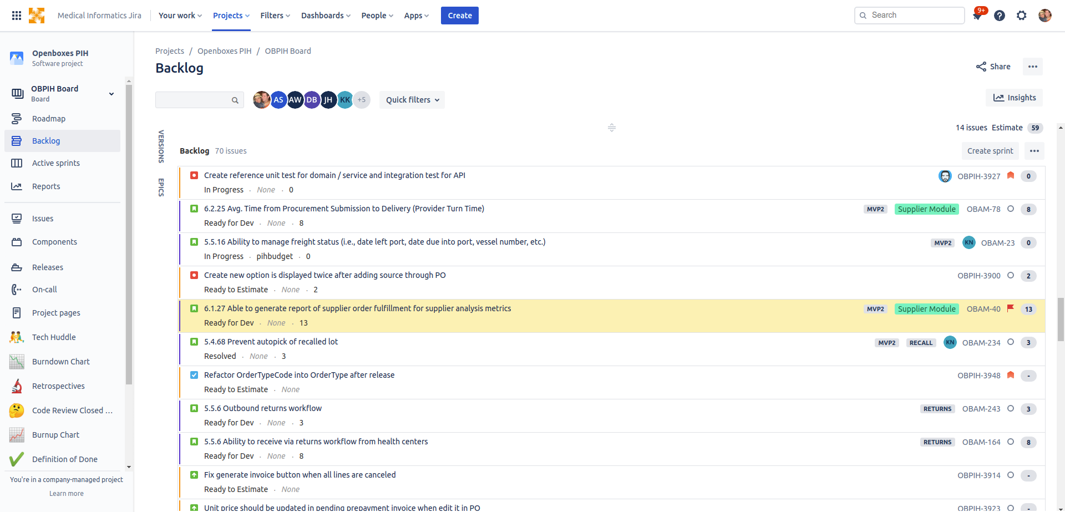Select Project pages in the sidebar
Screen dimensions: 1065x512
62,313
